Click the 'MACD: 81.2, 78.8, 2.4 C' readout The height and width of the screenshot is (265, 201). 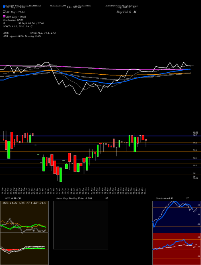pyautogui.click(x=18, y=26)
